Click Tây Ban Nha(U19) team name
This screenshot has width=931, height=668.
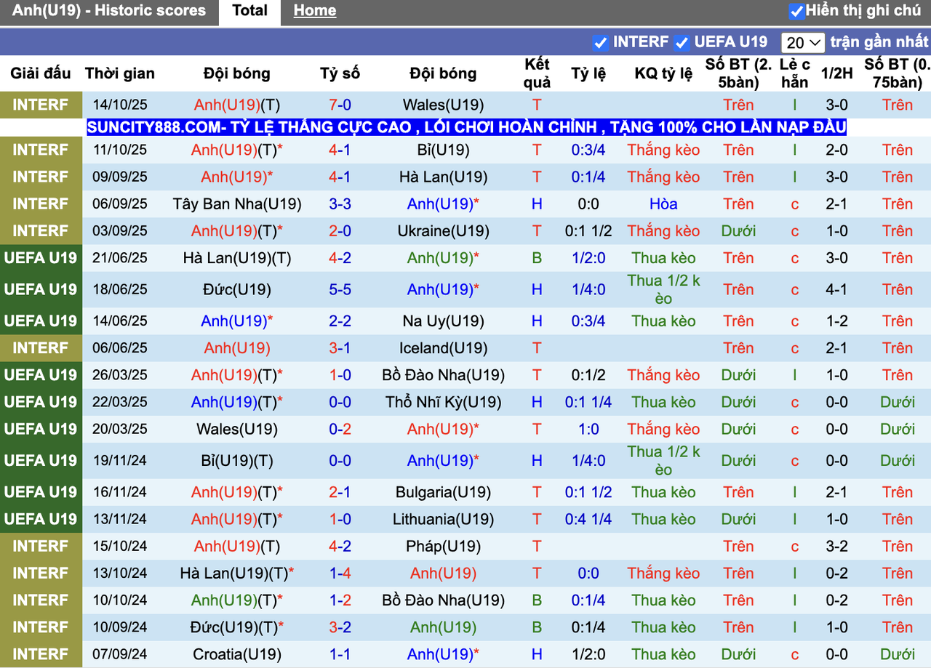(237, 204)
